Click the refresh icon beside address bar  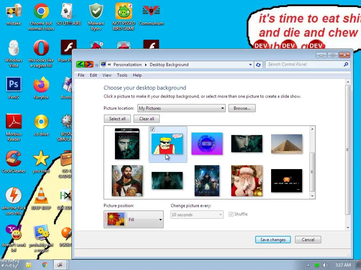(258, 65)
